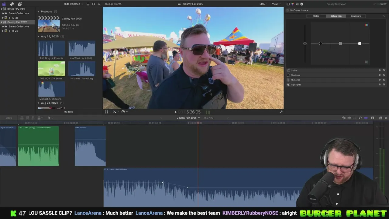
Task: Click the black shadows puck
Action: [x=321, y=43]
